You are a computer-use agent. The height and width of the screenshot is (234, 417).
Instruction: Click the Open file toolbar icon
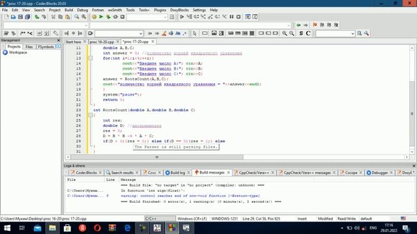(x=13, y=17)
